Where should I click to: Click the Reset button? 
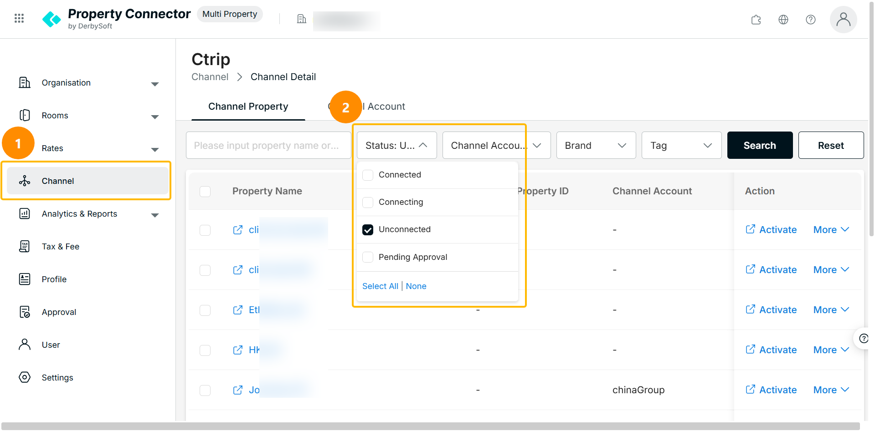point(831,145)
